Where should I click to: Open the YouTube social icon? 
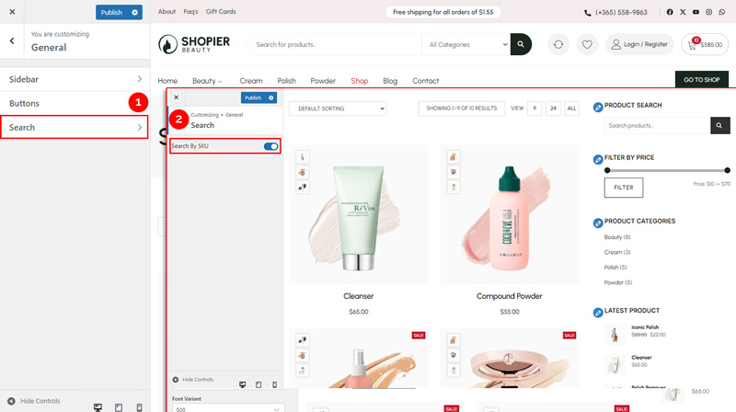696,12
